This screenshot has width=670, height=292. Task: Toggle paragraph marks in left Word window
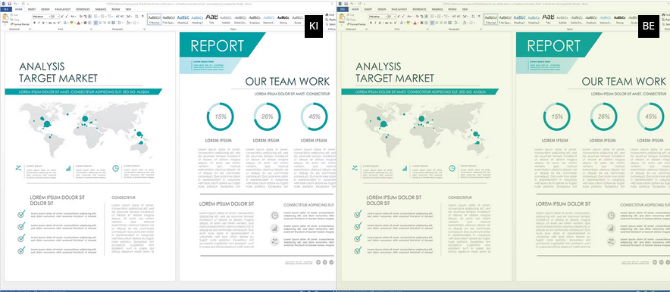coord(142,16)
